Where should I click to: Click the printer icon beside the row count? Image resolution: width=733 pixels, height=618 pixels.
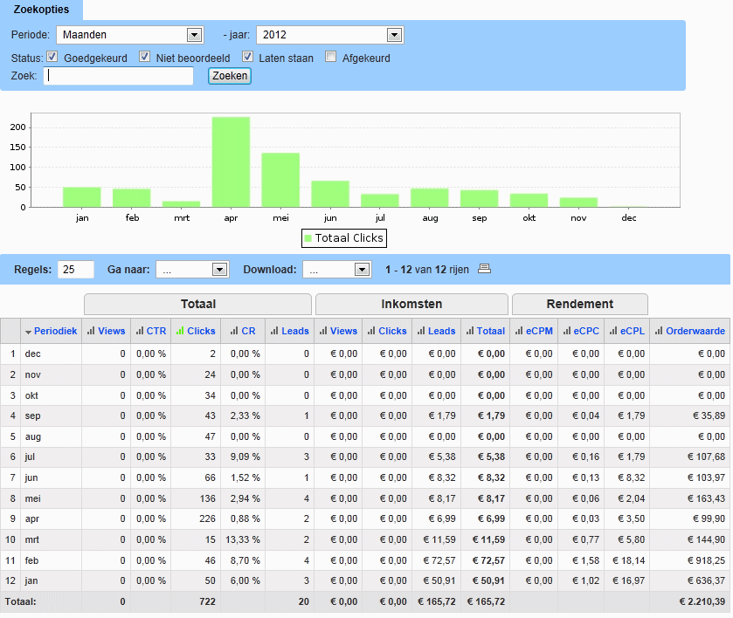[484, 269]
